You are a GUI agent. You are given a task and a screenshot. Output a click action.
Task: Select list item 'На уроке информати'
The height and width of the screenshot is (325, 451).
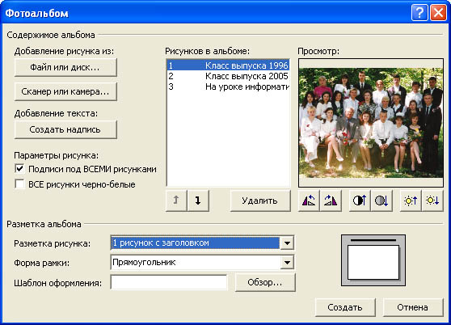click(x=228, y=87)
